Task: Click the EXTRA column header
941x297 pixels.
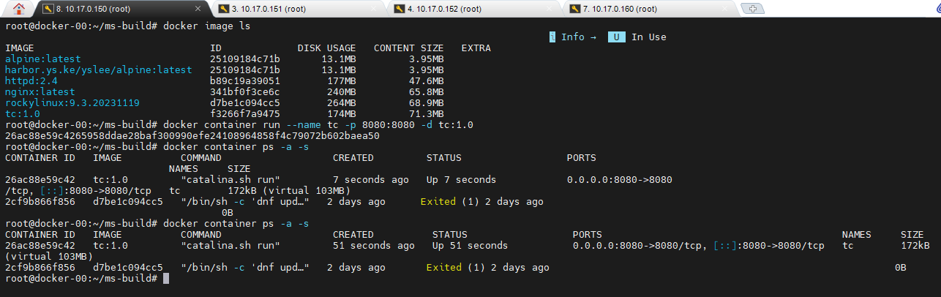Action: point(476,48)
